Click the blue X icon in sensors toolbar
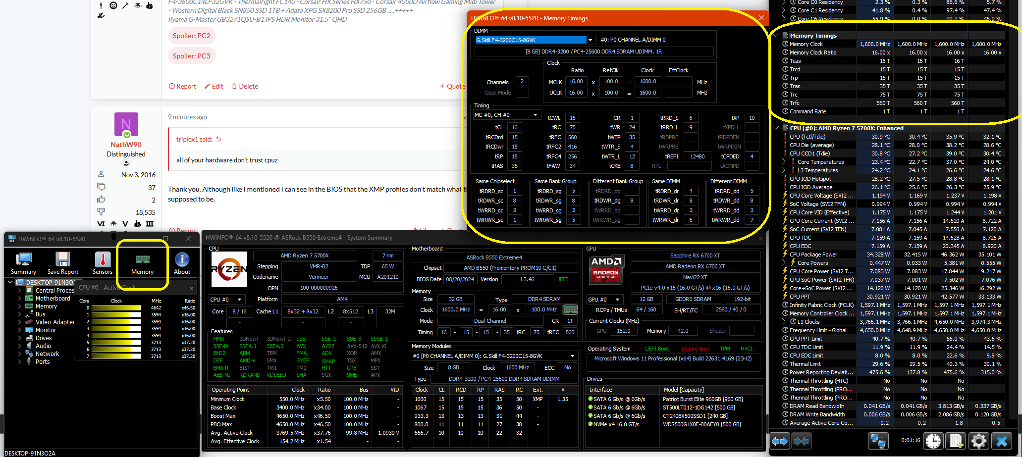 click(1002, 441)
